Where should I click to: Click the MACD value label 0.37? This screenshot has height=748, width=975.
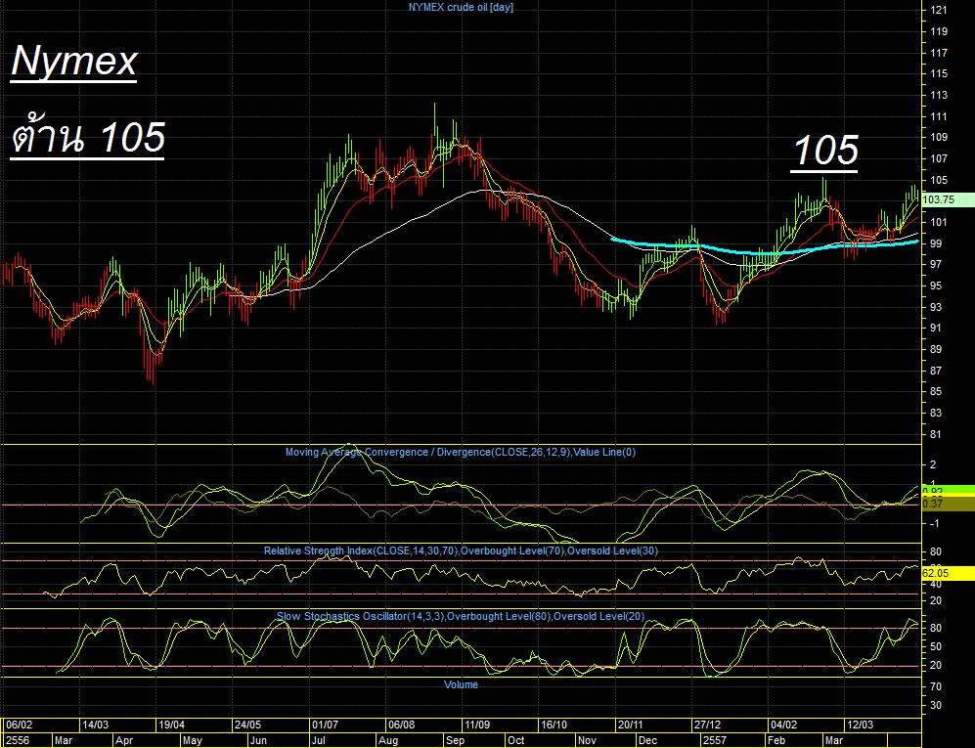click(948, 504)
